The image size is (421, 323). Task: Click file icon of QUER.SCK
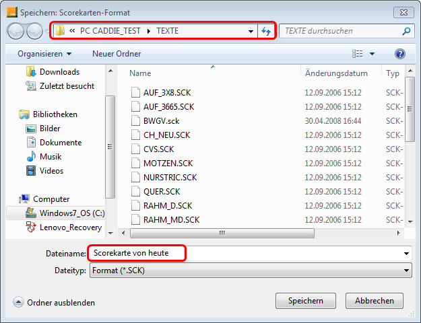135,192
